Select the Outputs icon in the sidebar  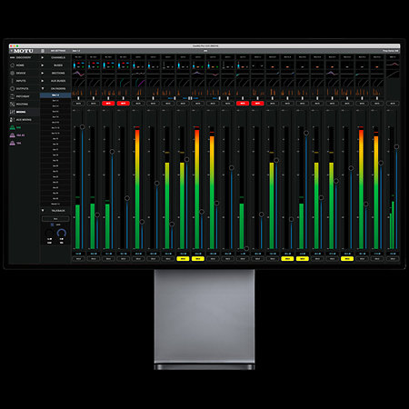click(13, 88)
